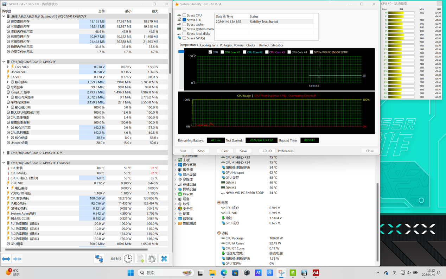Open HWiNFO sensor settings gear icon
The image size is (446, 279).
(152, 259)
